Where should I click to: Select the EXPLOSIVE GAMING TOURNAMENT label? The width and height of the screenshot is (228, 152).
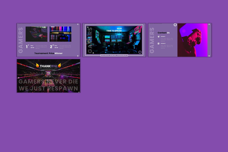[x=114, y=55]
